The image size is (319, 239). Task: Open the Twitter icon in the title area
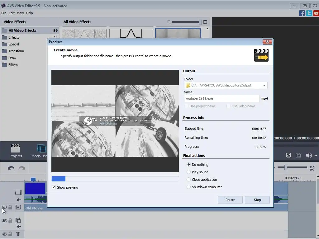[x=309, y=13]
